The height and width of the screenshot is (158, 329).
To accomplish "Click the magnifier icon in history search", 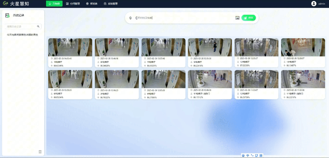I will [x=38, y=26].
